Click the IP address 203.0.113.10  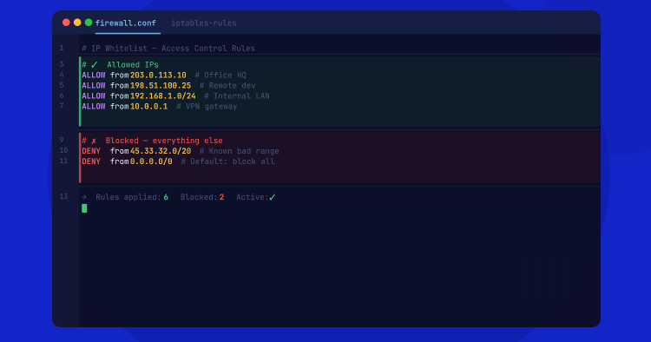pos(158,76)
